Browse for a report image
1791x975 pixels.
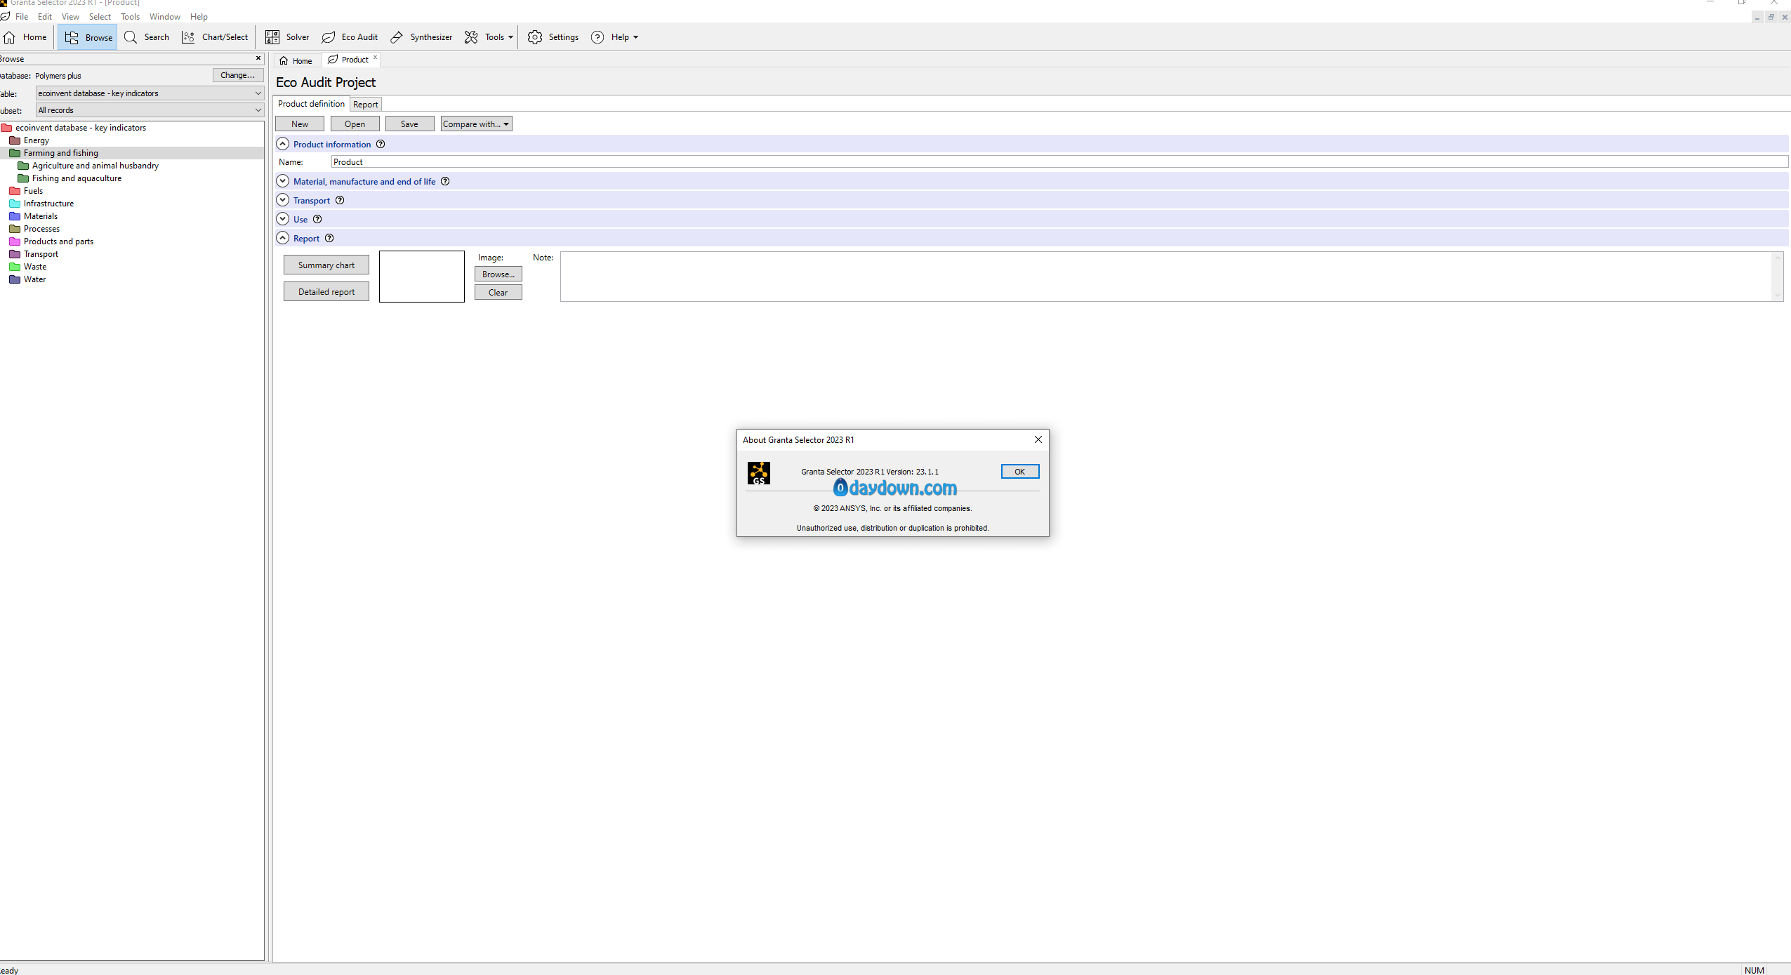tap(498, 274)
